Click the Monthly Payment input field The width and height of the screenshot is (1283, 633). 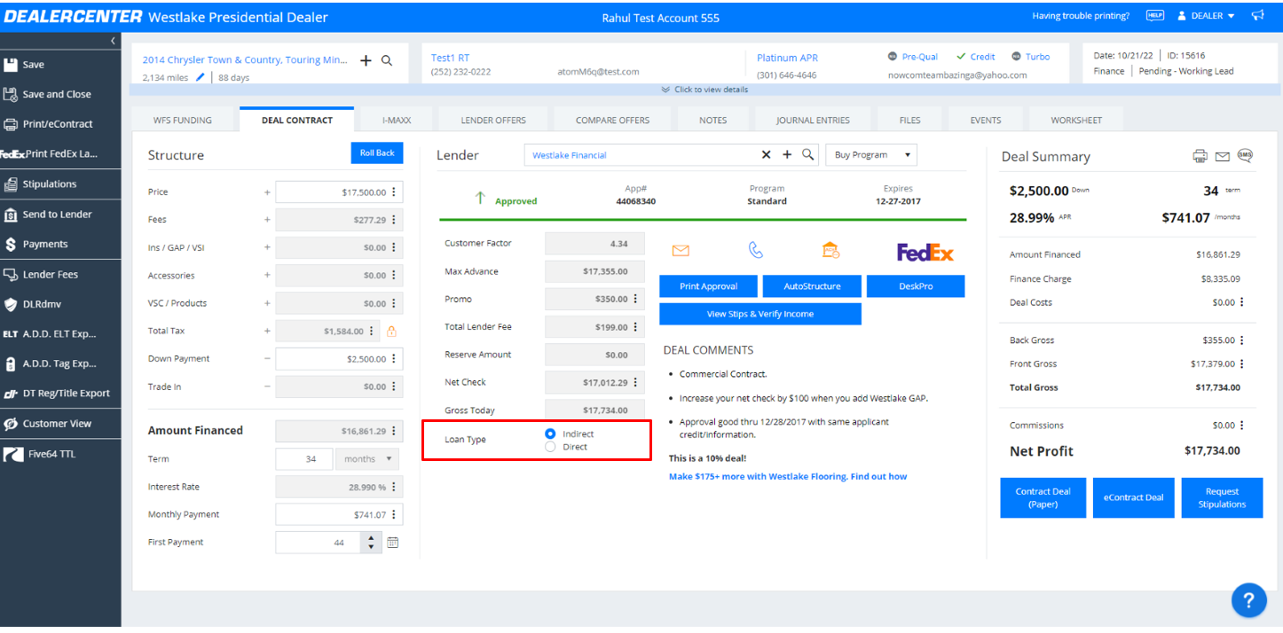pos(339,514)
